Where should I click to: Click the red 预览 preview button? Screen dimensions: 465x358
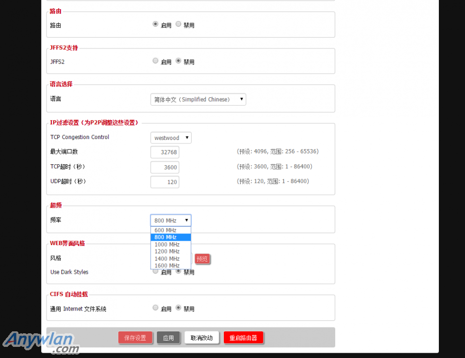pyautogui.click(x=202, y=259)
